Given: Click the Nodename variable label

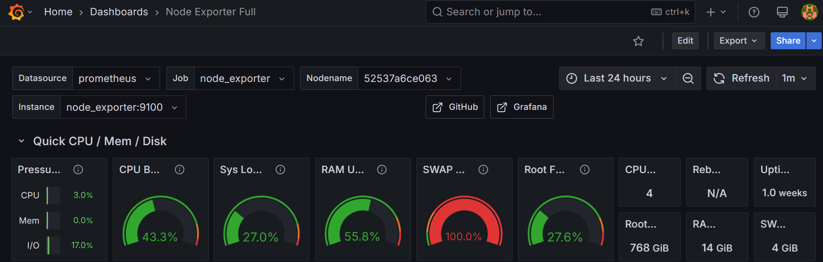Looking at the screenshot, I should pyautogui.click(x=329, y=78).
